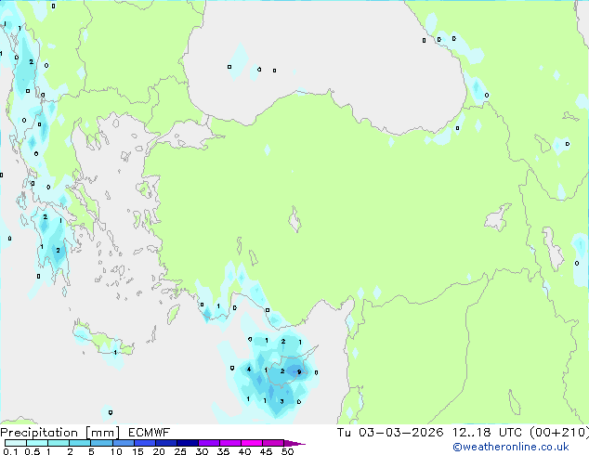Select the 30 to 35 mm purple swatch
Screen dimensions: 589x455
209,443
